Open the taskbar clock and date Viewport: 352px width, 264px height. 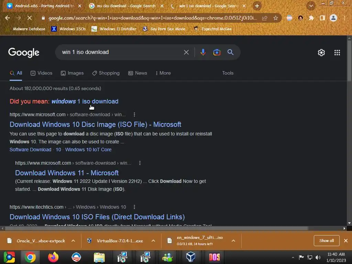click(336, 257)
